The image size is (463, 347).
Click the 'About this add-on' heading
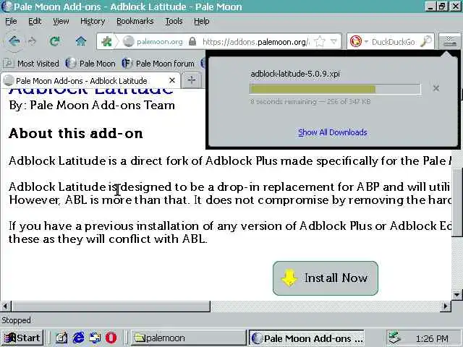pos(75,133)
